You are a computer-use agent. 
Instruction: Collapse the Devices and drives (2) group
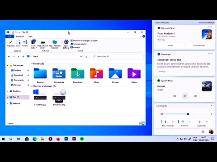pos(32,86)
